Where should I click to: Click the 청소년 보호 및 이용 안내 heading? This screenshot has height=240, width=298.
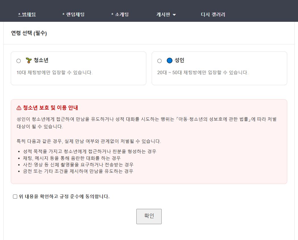(x=50, y=108)
